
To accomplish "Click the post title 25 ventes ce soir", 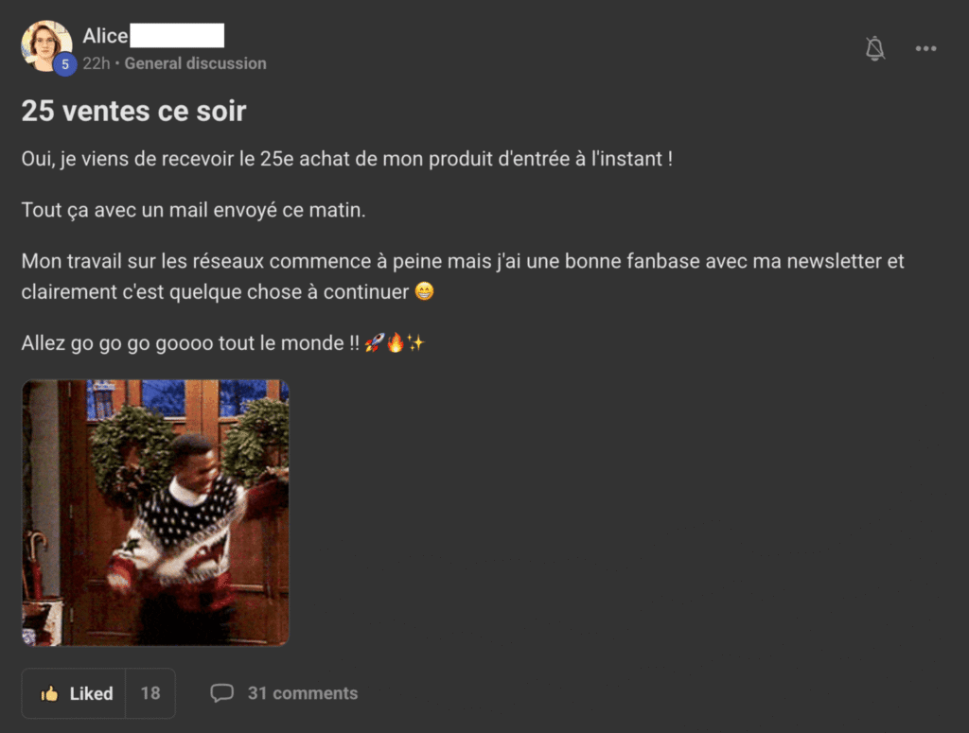I will coord(133,112).
